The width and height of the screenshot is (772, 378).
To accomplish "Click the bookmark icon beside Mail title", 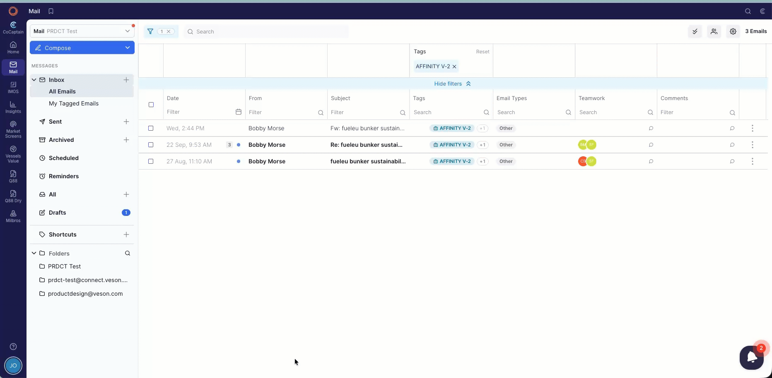I will point(51,11).
